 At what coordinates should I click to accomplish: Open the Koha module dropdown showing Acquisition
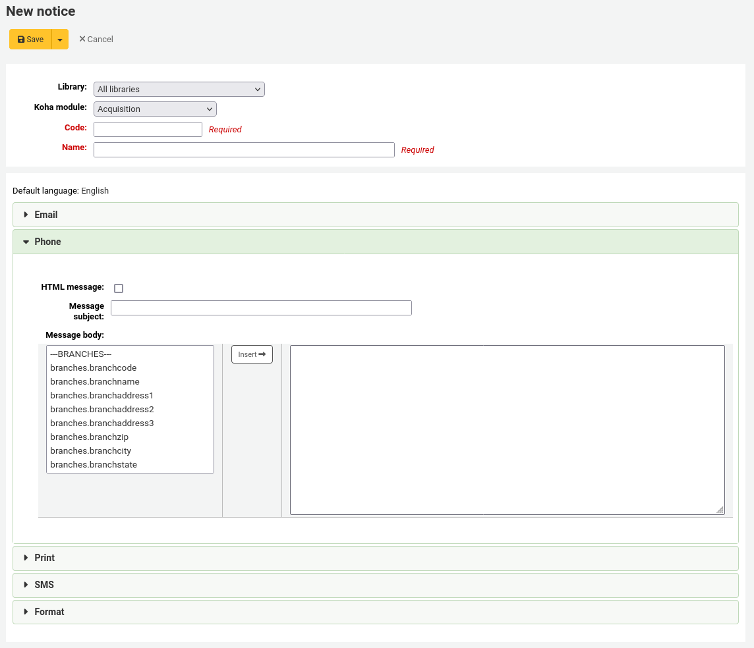tap(155, 109)
